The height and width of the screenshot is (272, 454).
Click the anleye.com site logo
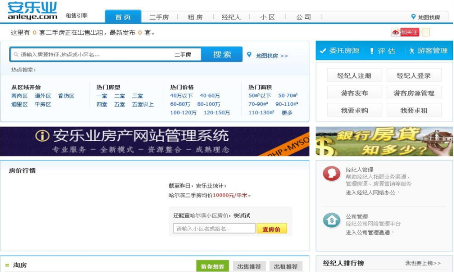click(x=32, y=11)
